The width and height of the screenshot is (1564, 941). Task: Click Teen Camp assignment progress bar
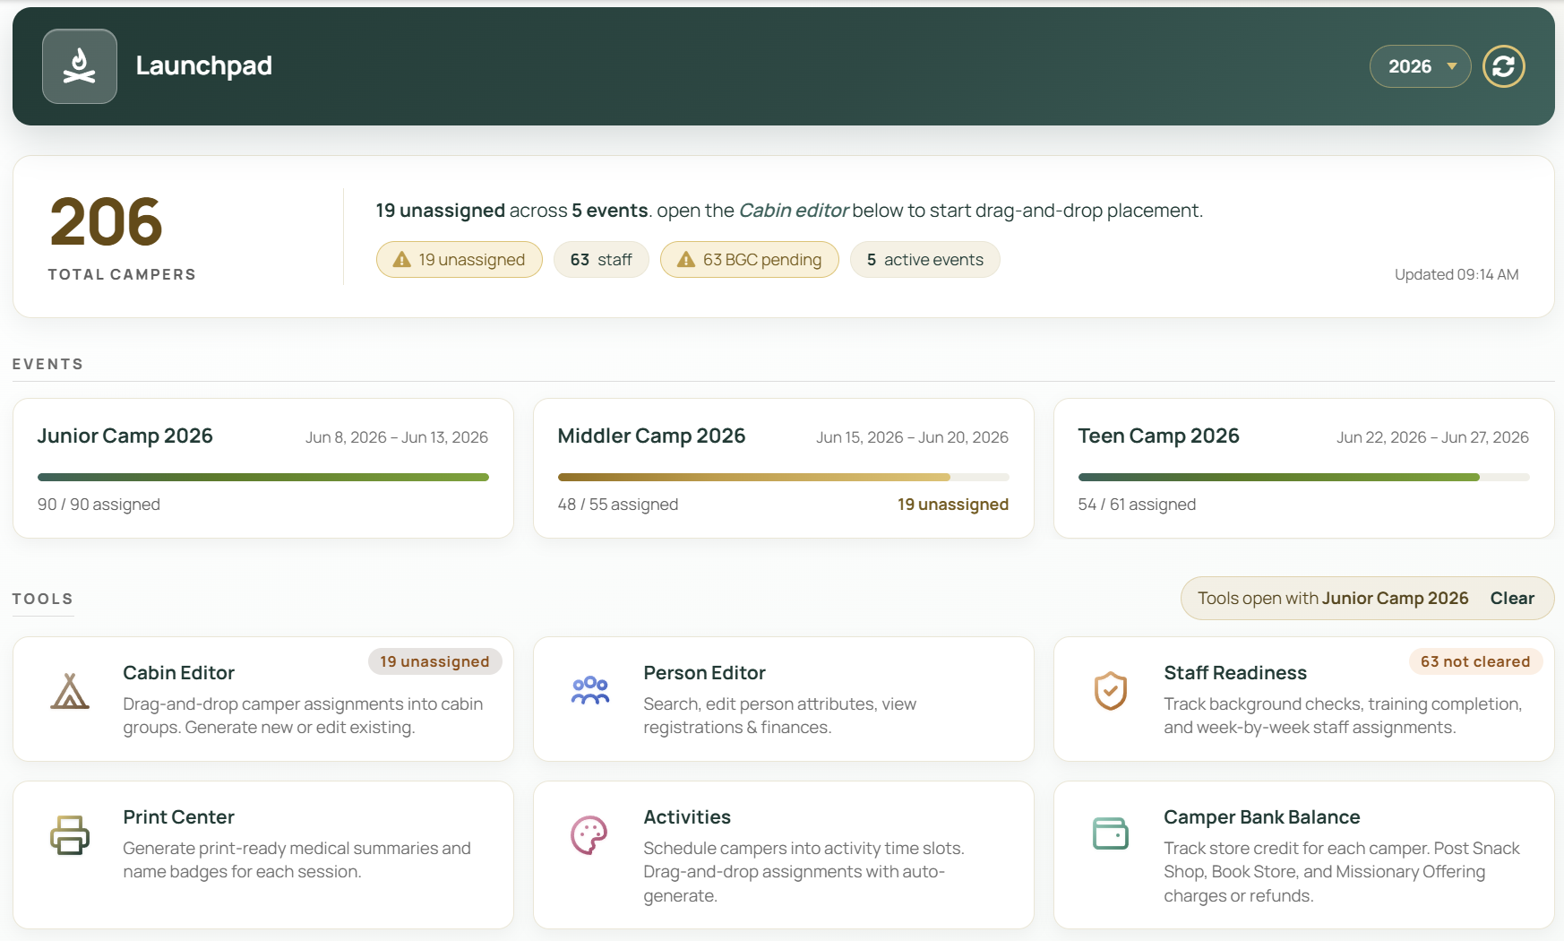coord(1303,478)
